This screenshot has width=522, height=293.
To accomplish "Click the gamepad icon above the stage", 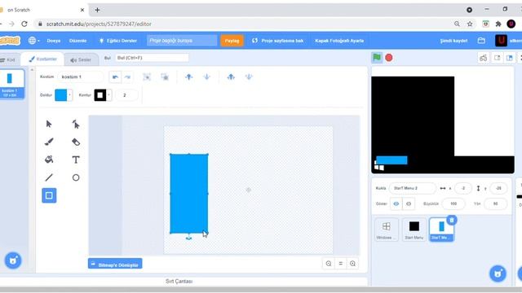I will 484,58.
